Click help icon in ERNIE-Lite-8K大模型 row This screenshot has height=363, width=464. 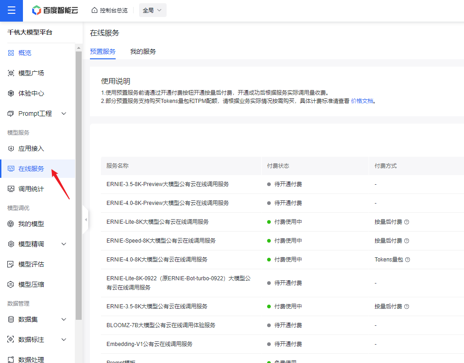pos(407,222)
